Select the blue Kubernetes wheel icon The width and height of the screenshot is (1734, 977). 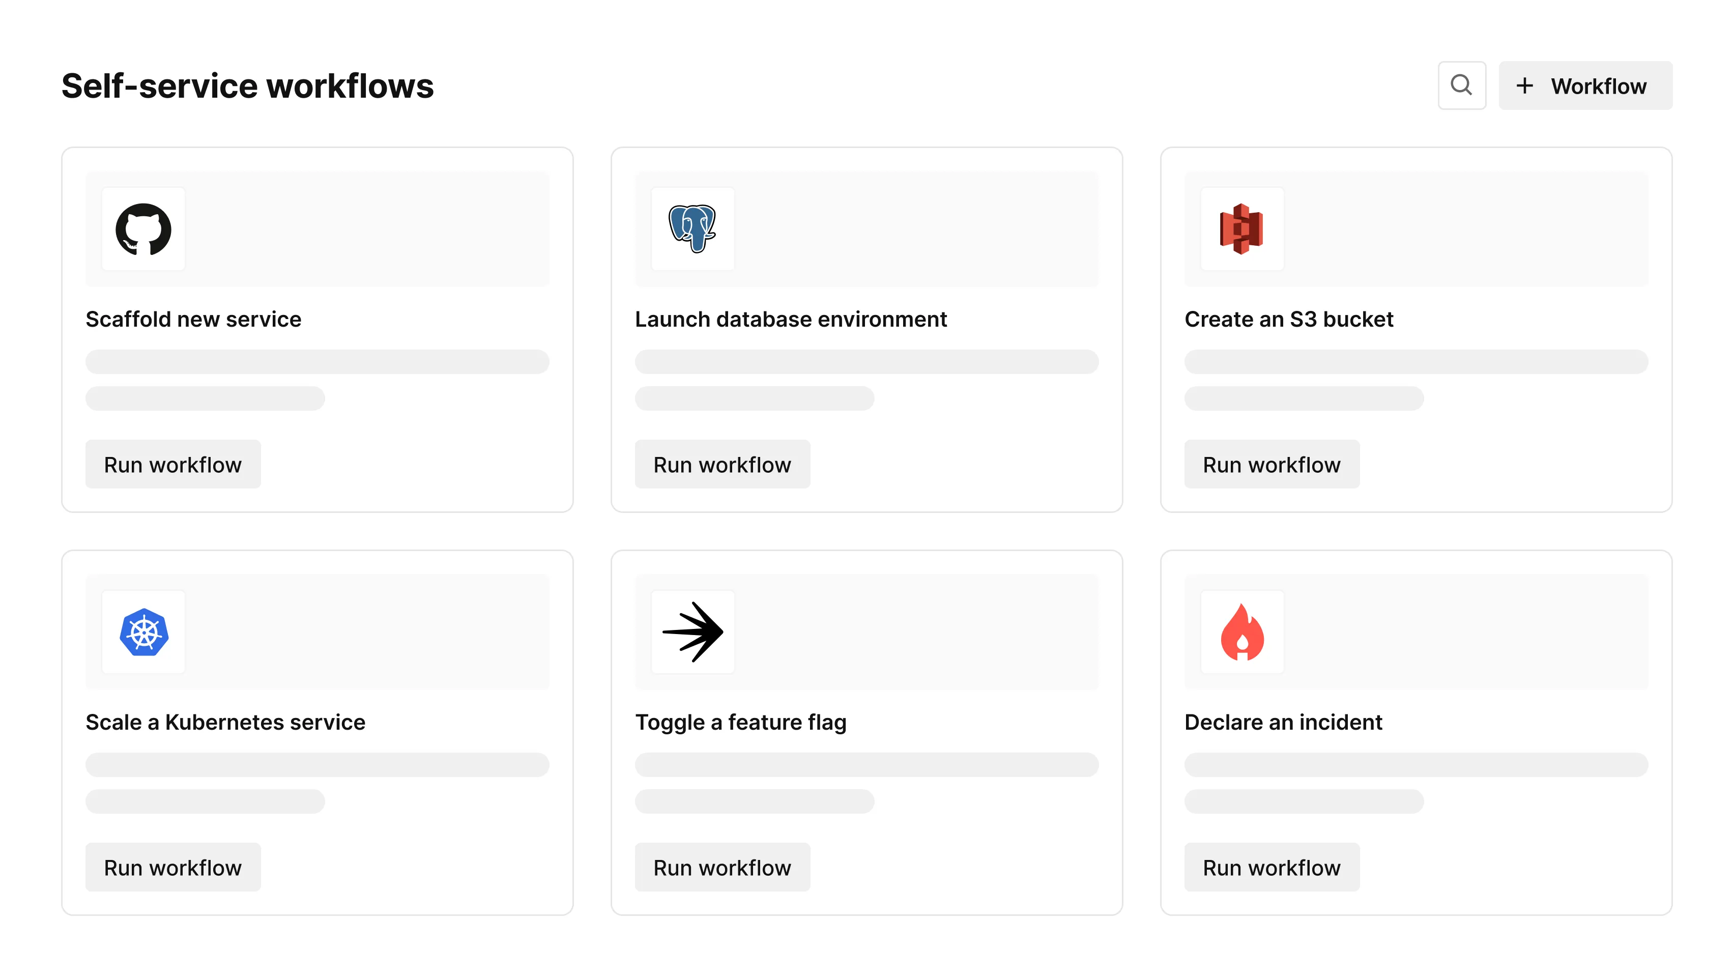(143, 631)
